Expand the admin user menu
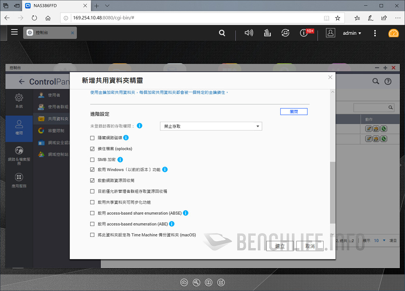405x291 pixels. [352, 33]
